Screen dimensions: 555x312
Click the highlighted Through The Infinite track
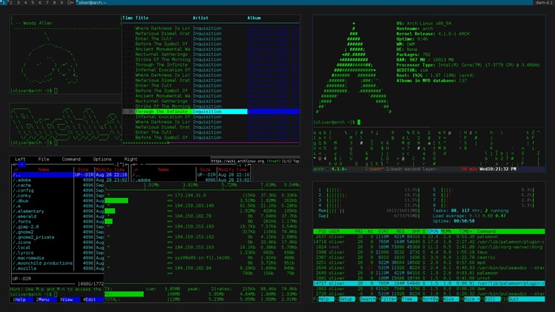coord(211,112)
